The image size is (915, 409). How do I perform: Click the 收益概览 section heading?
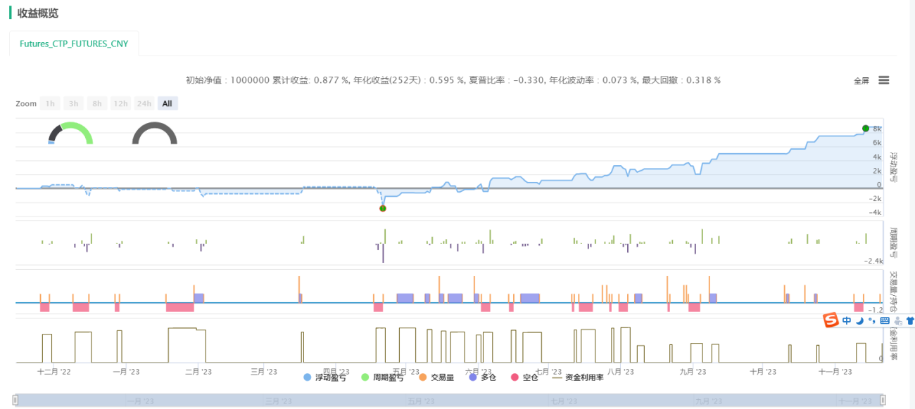coord(38,13)
